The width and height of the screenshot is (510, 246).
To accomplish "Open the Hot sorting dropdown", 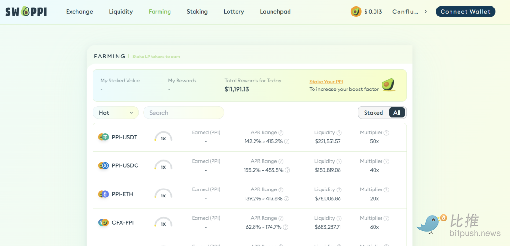I will [116, 113].
